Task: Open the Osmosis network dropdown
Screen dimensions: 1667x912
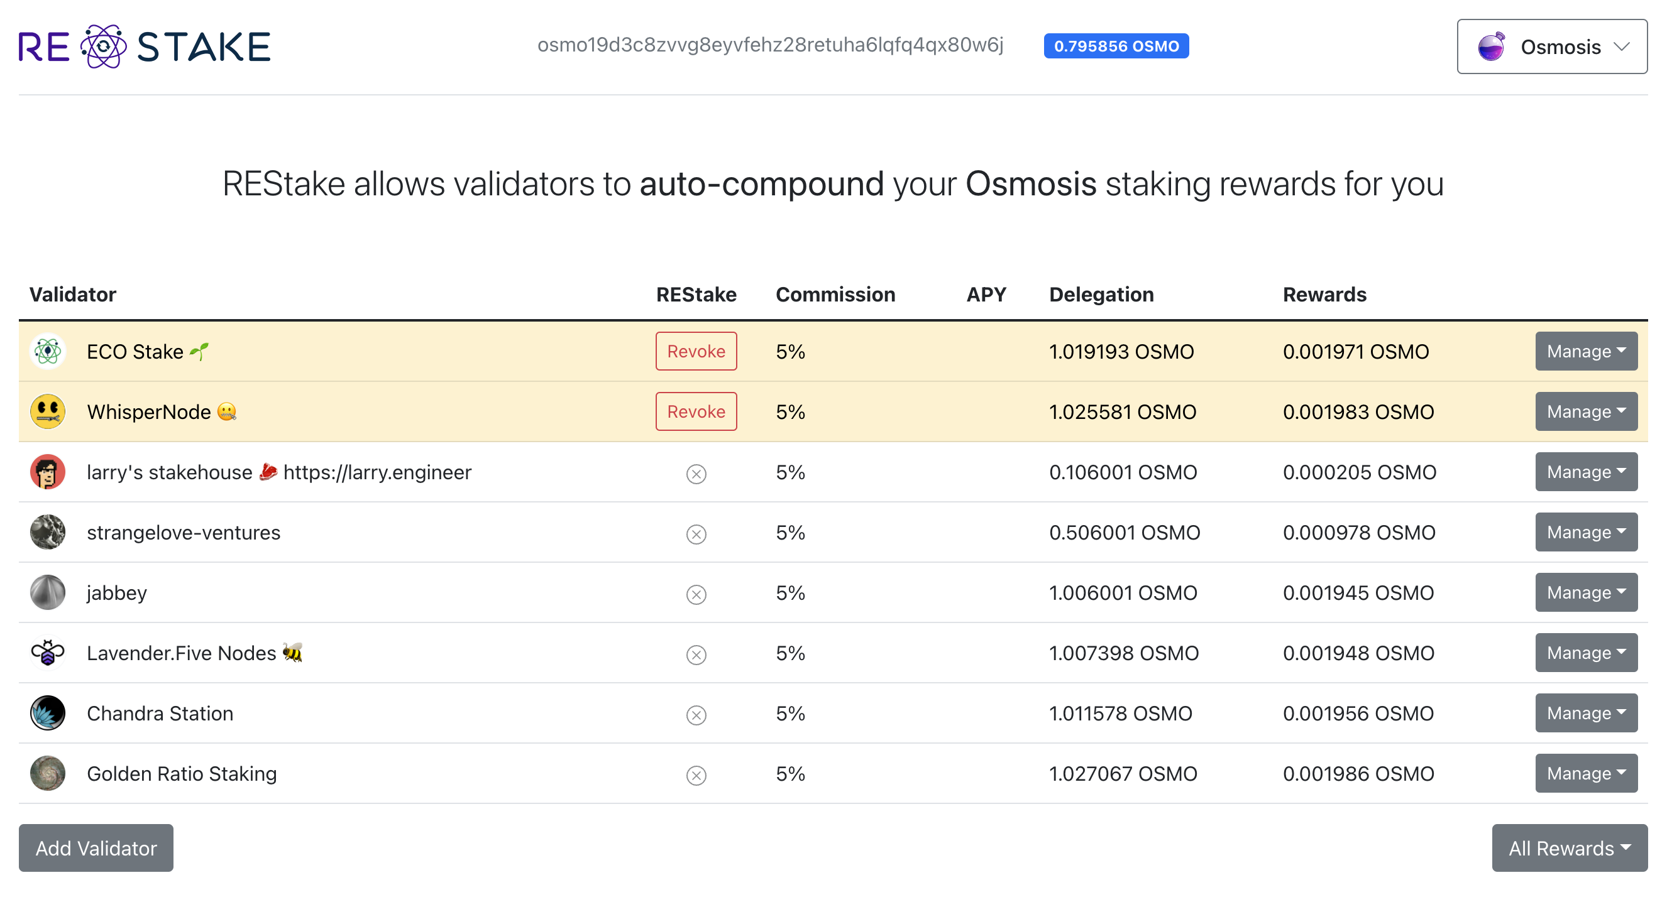Action: click(1551, 46)
